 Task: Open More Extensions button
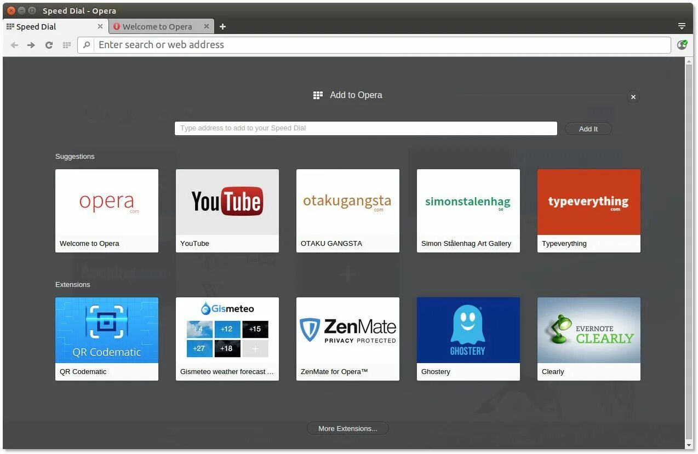click(348, 428)
